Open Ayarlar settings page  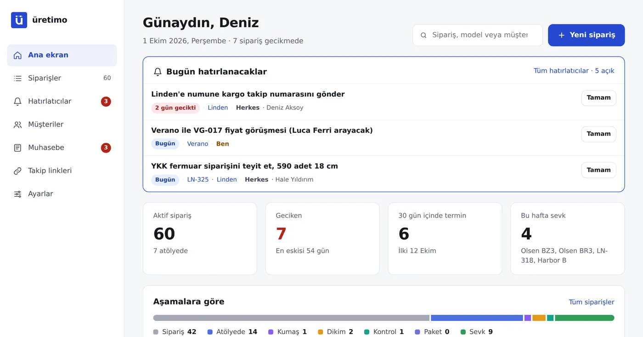(x=62, y=194)
